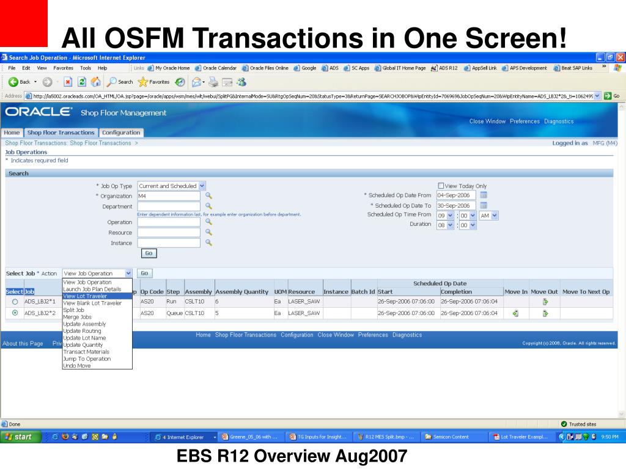Viewport: 626px width, 469px height.
Task: Open the address bar URL dropdown
Action: (597, 96)
